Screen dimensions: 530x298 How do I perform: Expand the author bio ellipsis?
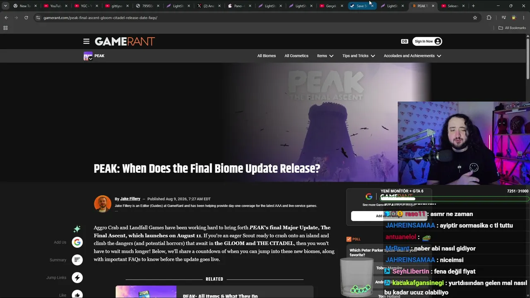116,210
